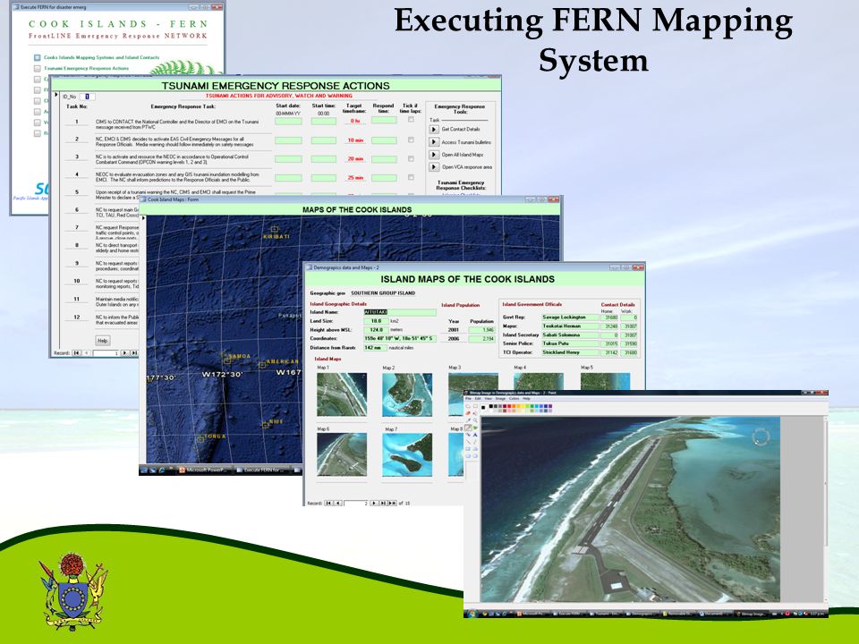
Task: Tick time laps checkbox for task 3
Action: coord(411,158)
